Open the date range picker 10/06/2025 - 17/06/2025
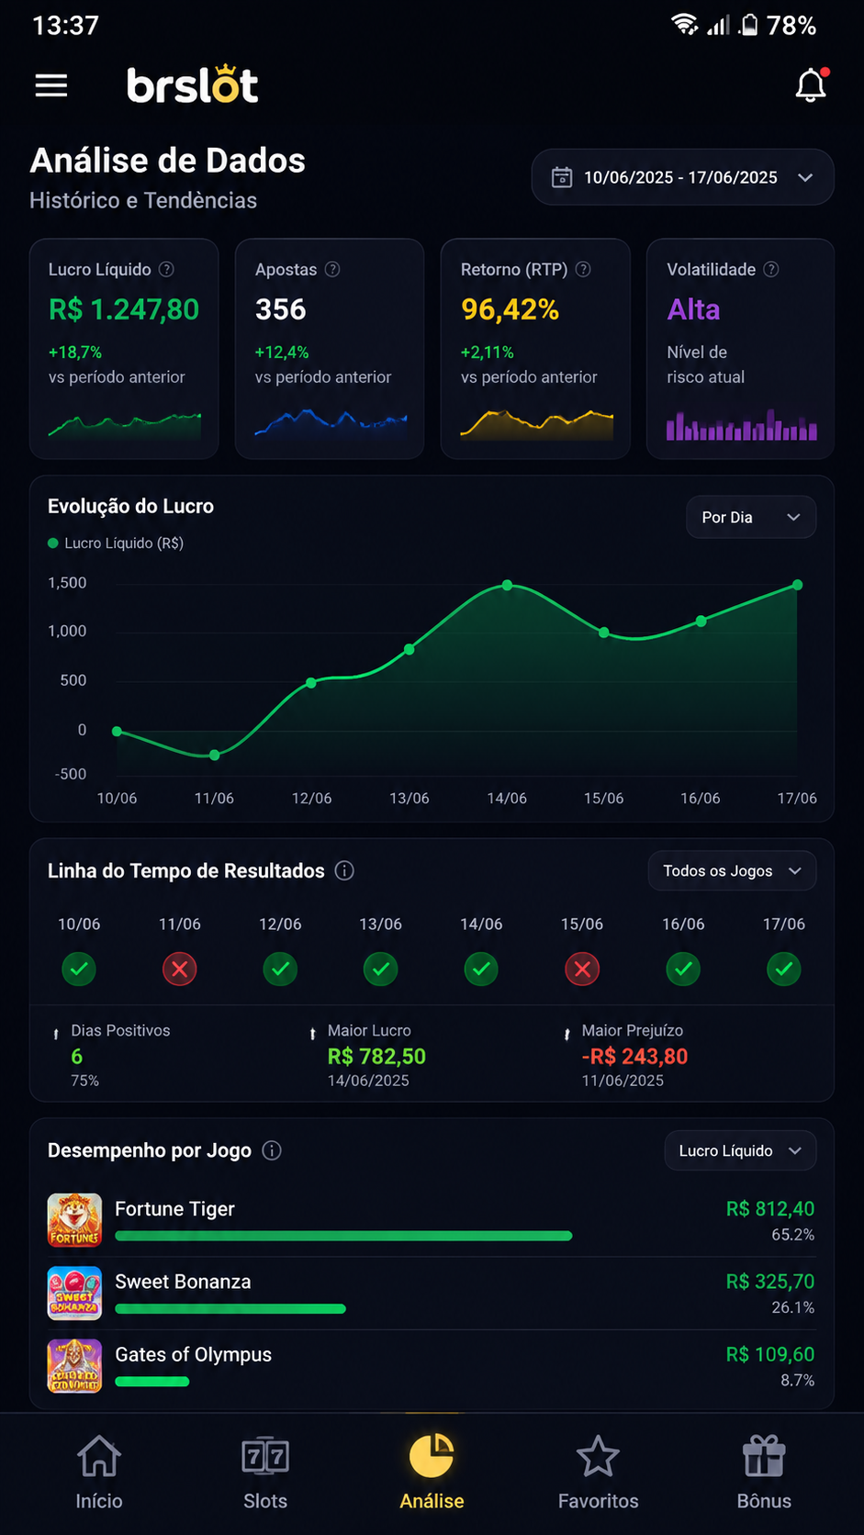The width and height of the screenshot is (864, 1535). click(682, 177)
